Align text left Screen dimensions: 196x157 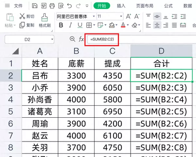point(148,25)
